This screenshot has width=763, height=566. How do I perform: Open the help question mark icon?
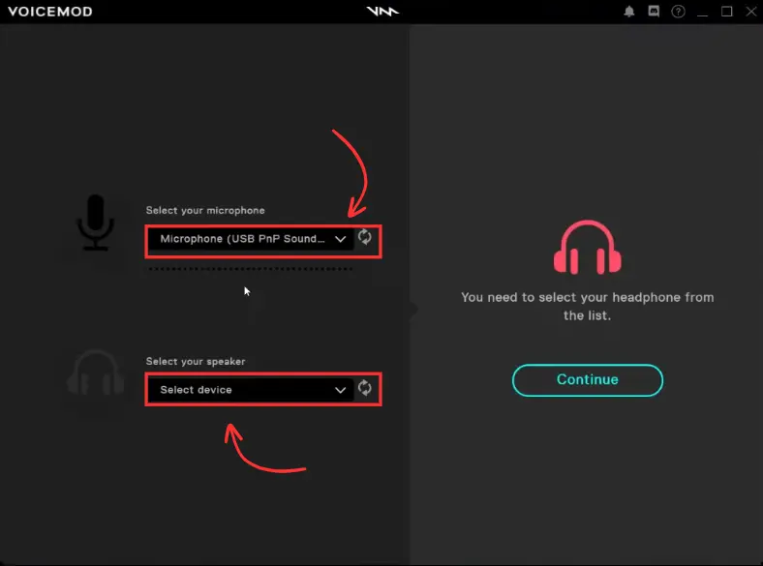point(678,12)
